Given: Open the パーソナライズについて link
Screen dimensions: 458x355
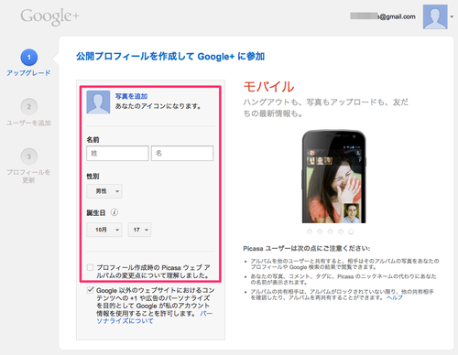Looking at the screenshot, I should 125,321.
